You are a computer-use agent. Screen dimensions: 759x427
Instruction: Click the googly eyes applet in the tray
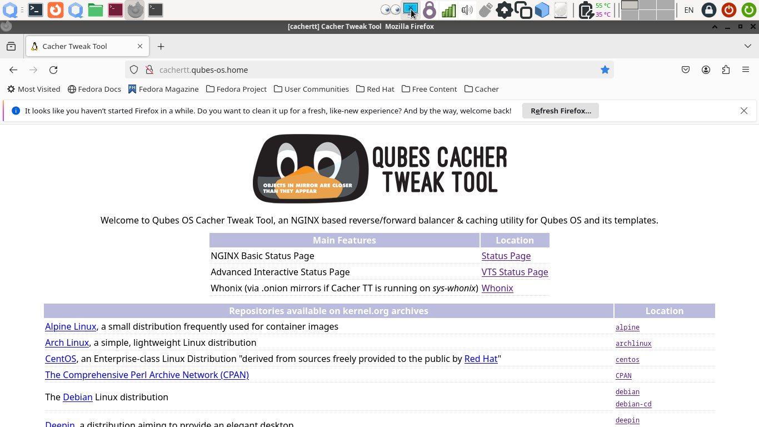391,9
